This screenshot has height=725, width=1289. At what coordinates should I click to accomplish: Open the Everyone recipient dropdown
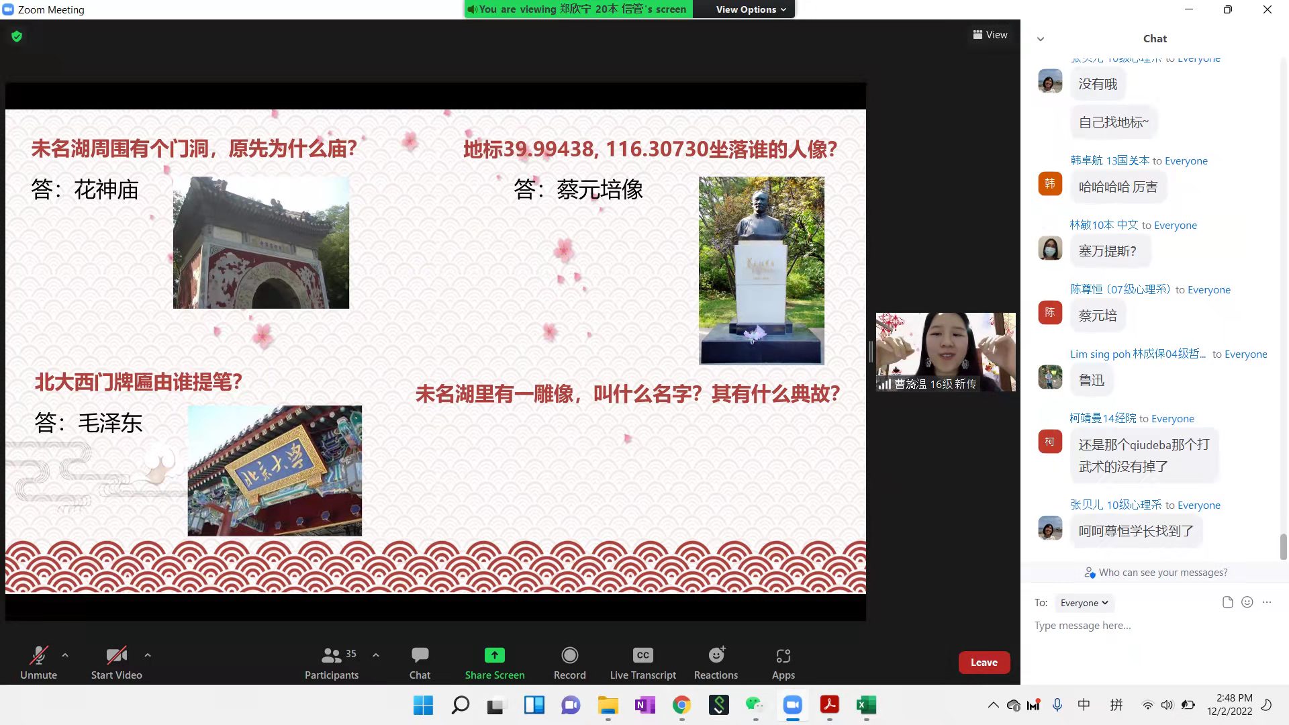[x=1084, y=603]
